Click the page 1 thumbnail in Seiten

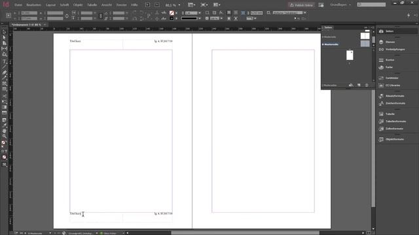tap(350, 55)
